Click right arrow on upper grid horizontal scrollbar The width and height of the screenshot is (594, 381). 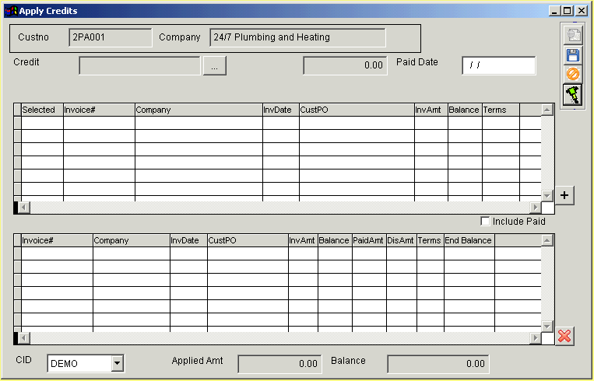click(x=535, y=208)
